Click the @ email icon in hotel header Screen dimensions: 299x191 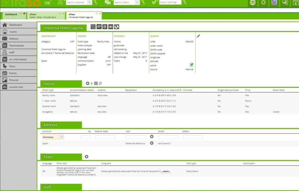105,27
